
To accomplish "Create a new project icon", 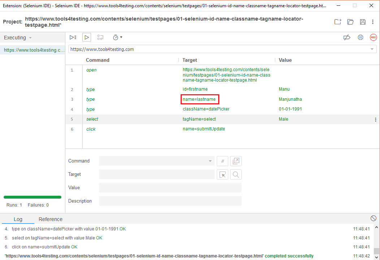I will (338, 22).
